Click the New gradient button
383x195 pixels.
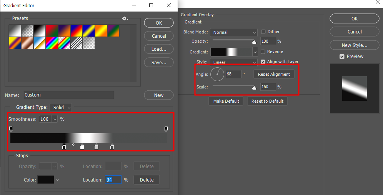pos(159,95)
